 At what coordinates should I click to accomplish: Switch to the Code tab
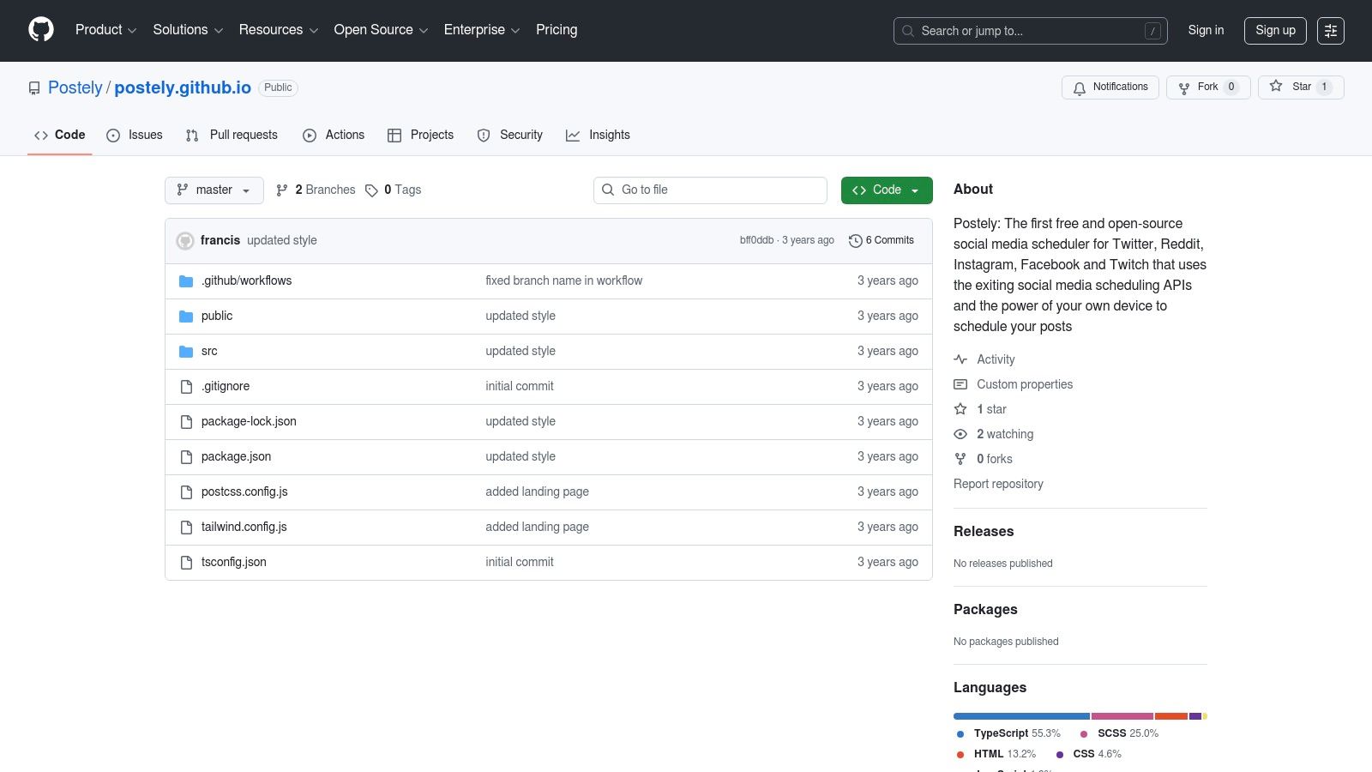coord(60,136)
